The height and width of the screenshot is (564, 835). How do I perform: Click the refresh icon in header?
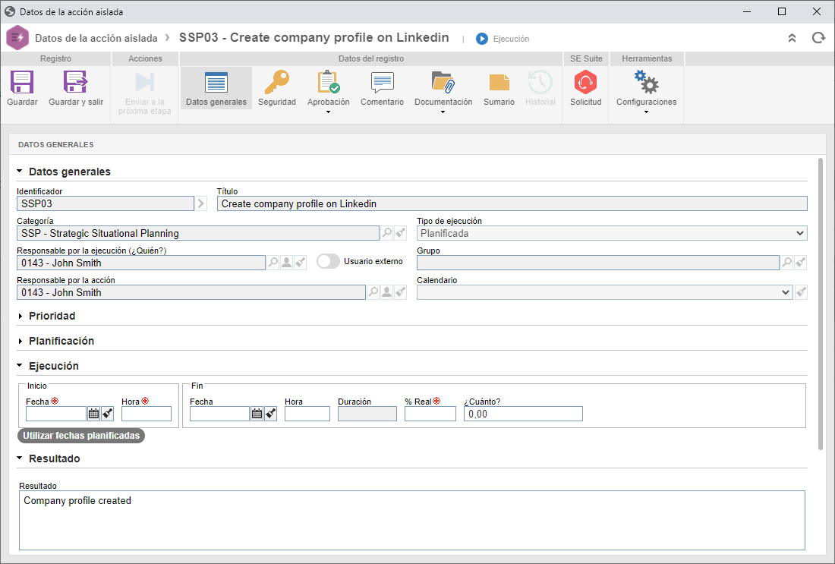coord(818,38)
